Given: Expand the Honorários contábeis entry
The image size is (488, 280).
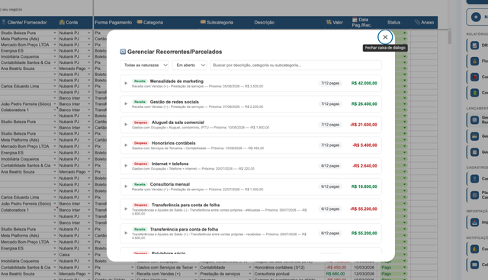Looking at the screenshot, I should click(x=126, y=145).
